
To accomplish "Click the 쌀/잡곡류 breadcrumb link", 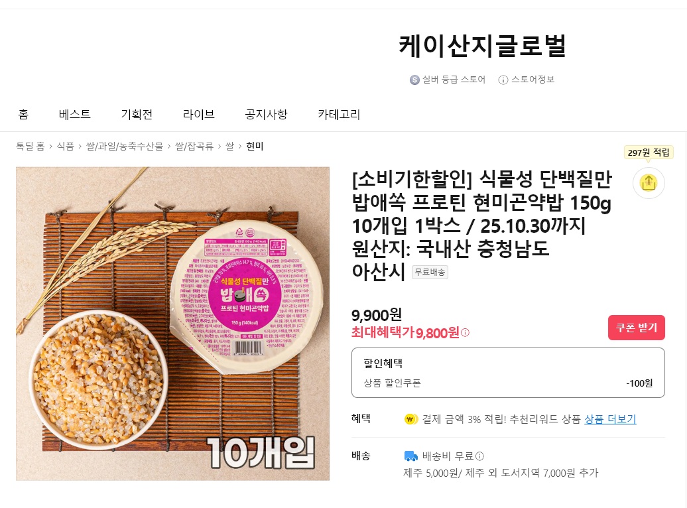I will coord(194,146).
